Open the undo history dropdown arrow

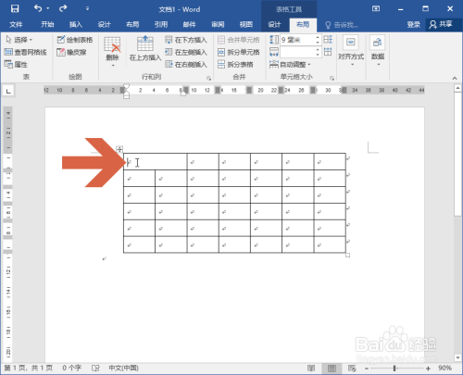[x=48, y=8]
